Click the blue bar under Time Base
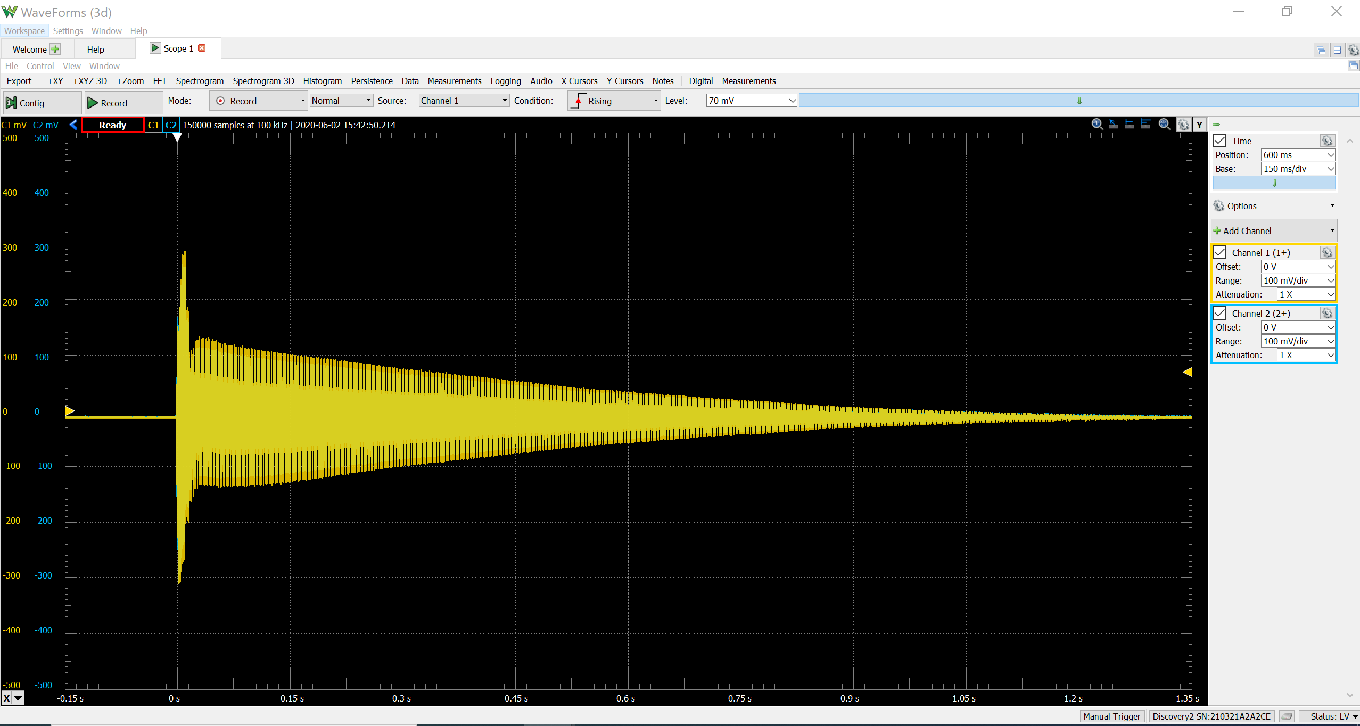Image resolution: width=1360 pixels, height=726 pixels. coord(1274,183)
